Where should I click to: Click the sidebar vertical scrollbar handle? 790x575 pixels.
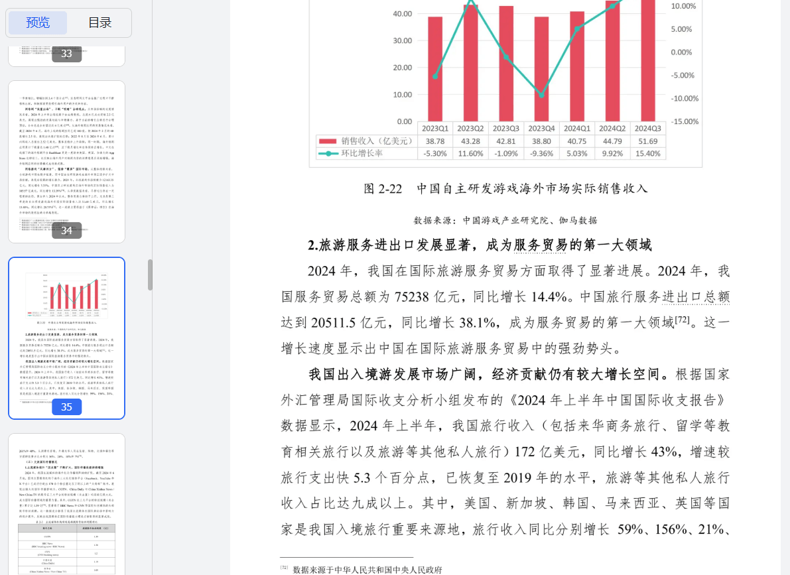coord(150,274)
